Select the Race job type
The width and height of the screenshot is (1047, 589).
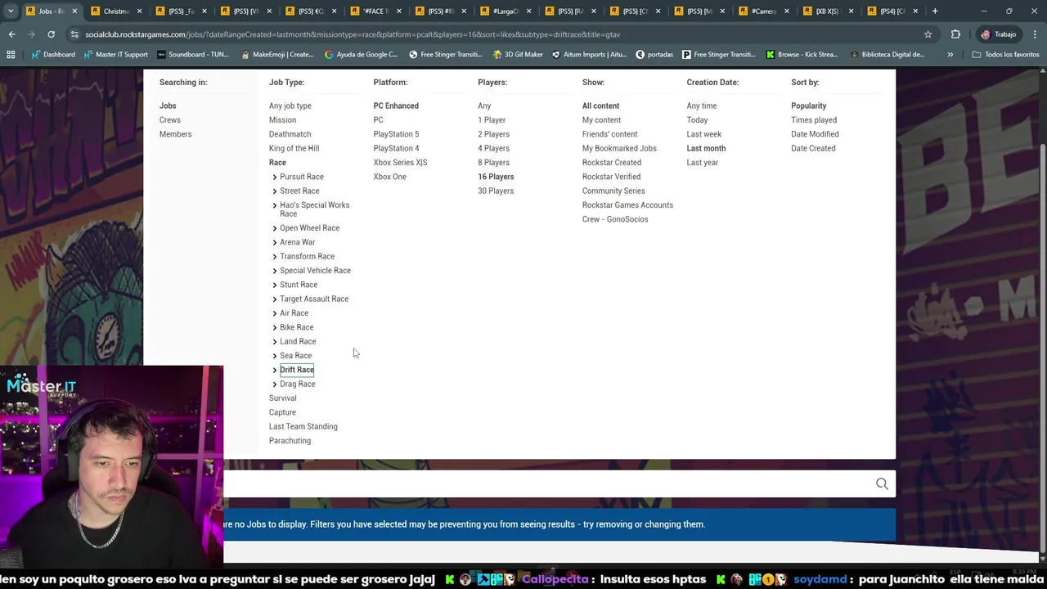click(277, 162)
